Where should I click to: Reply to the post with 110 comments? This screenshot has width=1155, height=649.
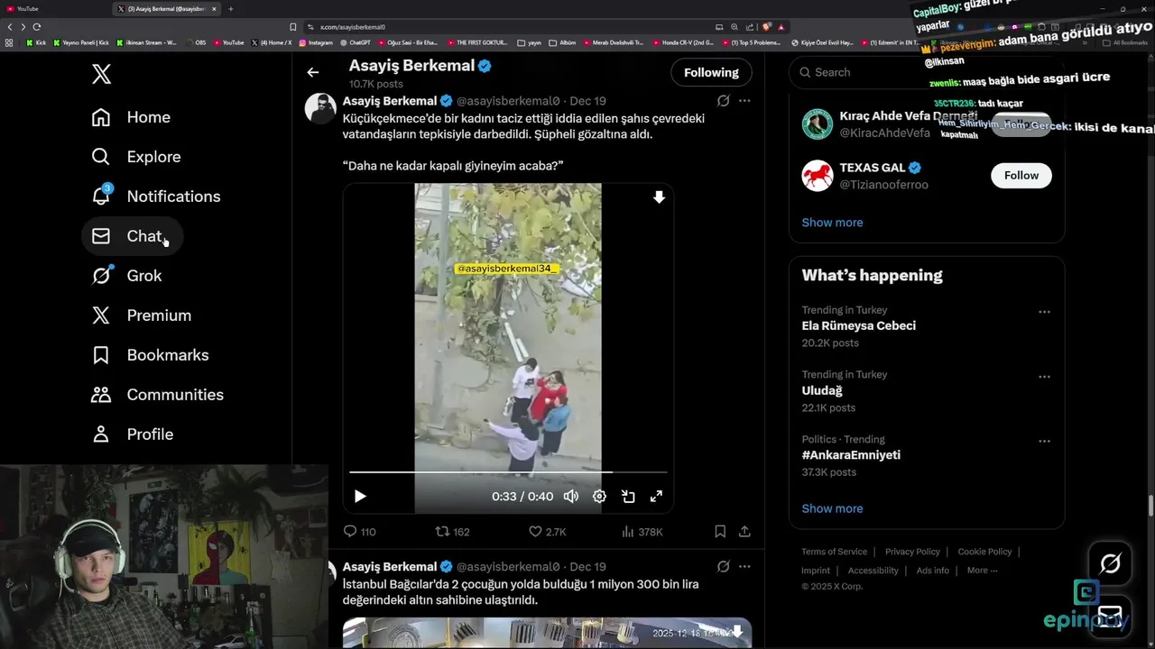(359, 532)
